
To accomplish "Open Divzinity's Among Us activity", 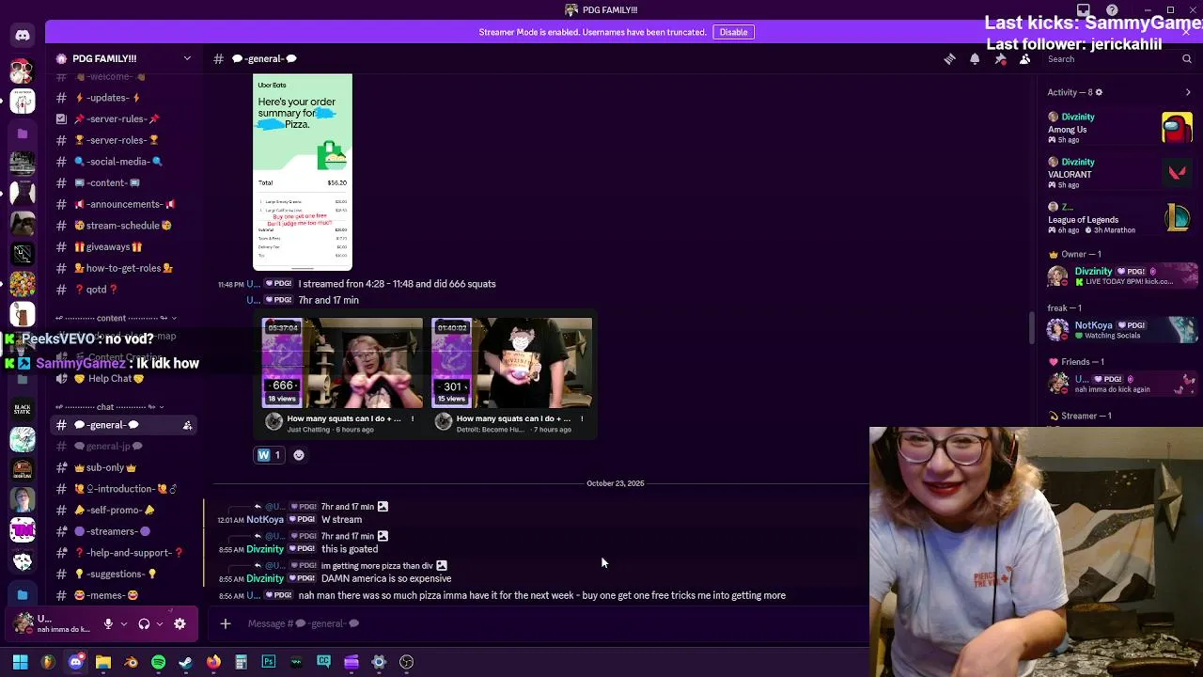I will pyautogui.click(x=1120, y=128).
